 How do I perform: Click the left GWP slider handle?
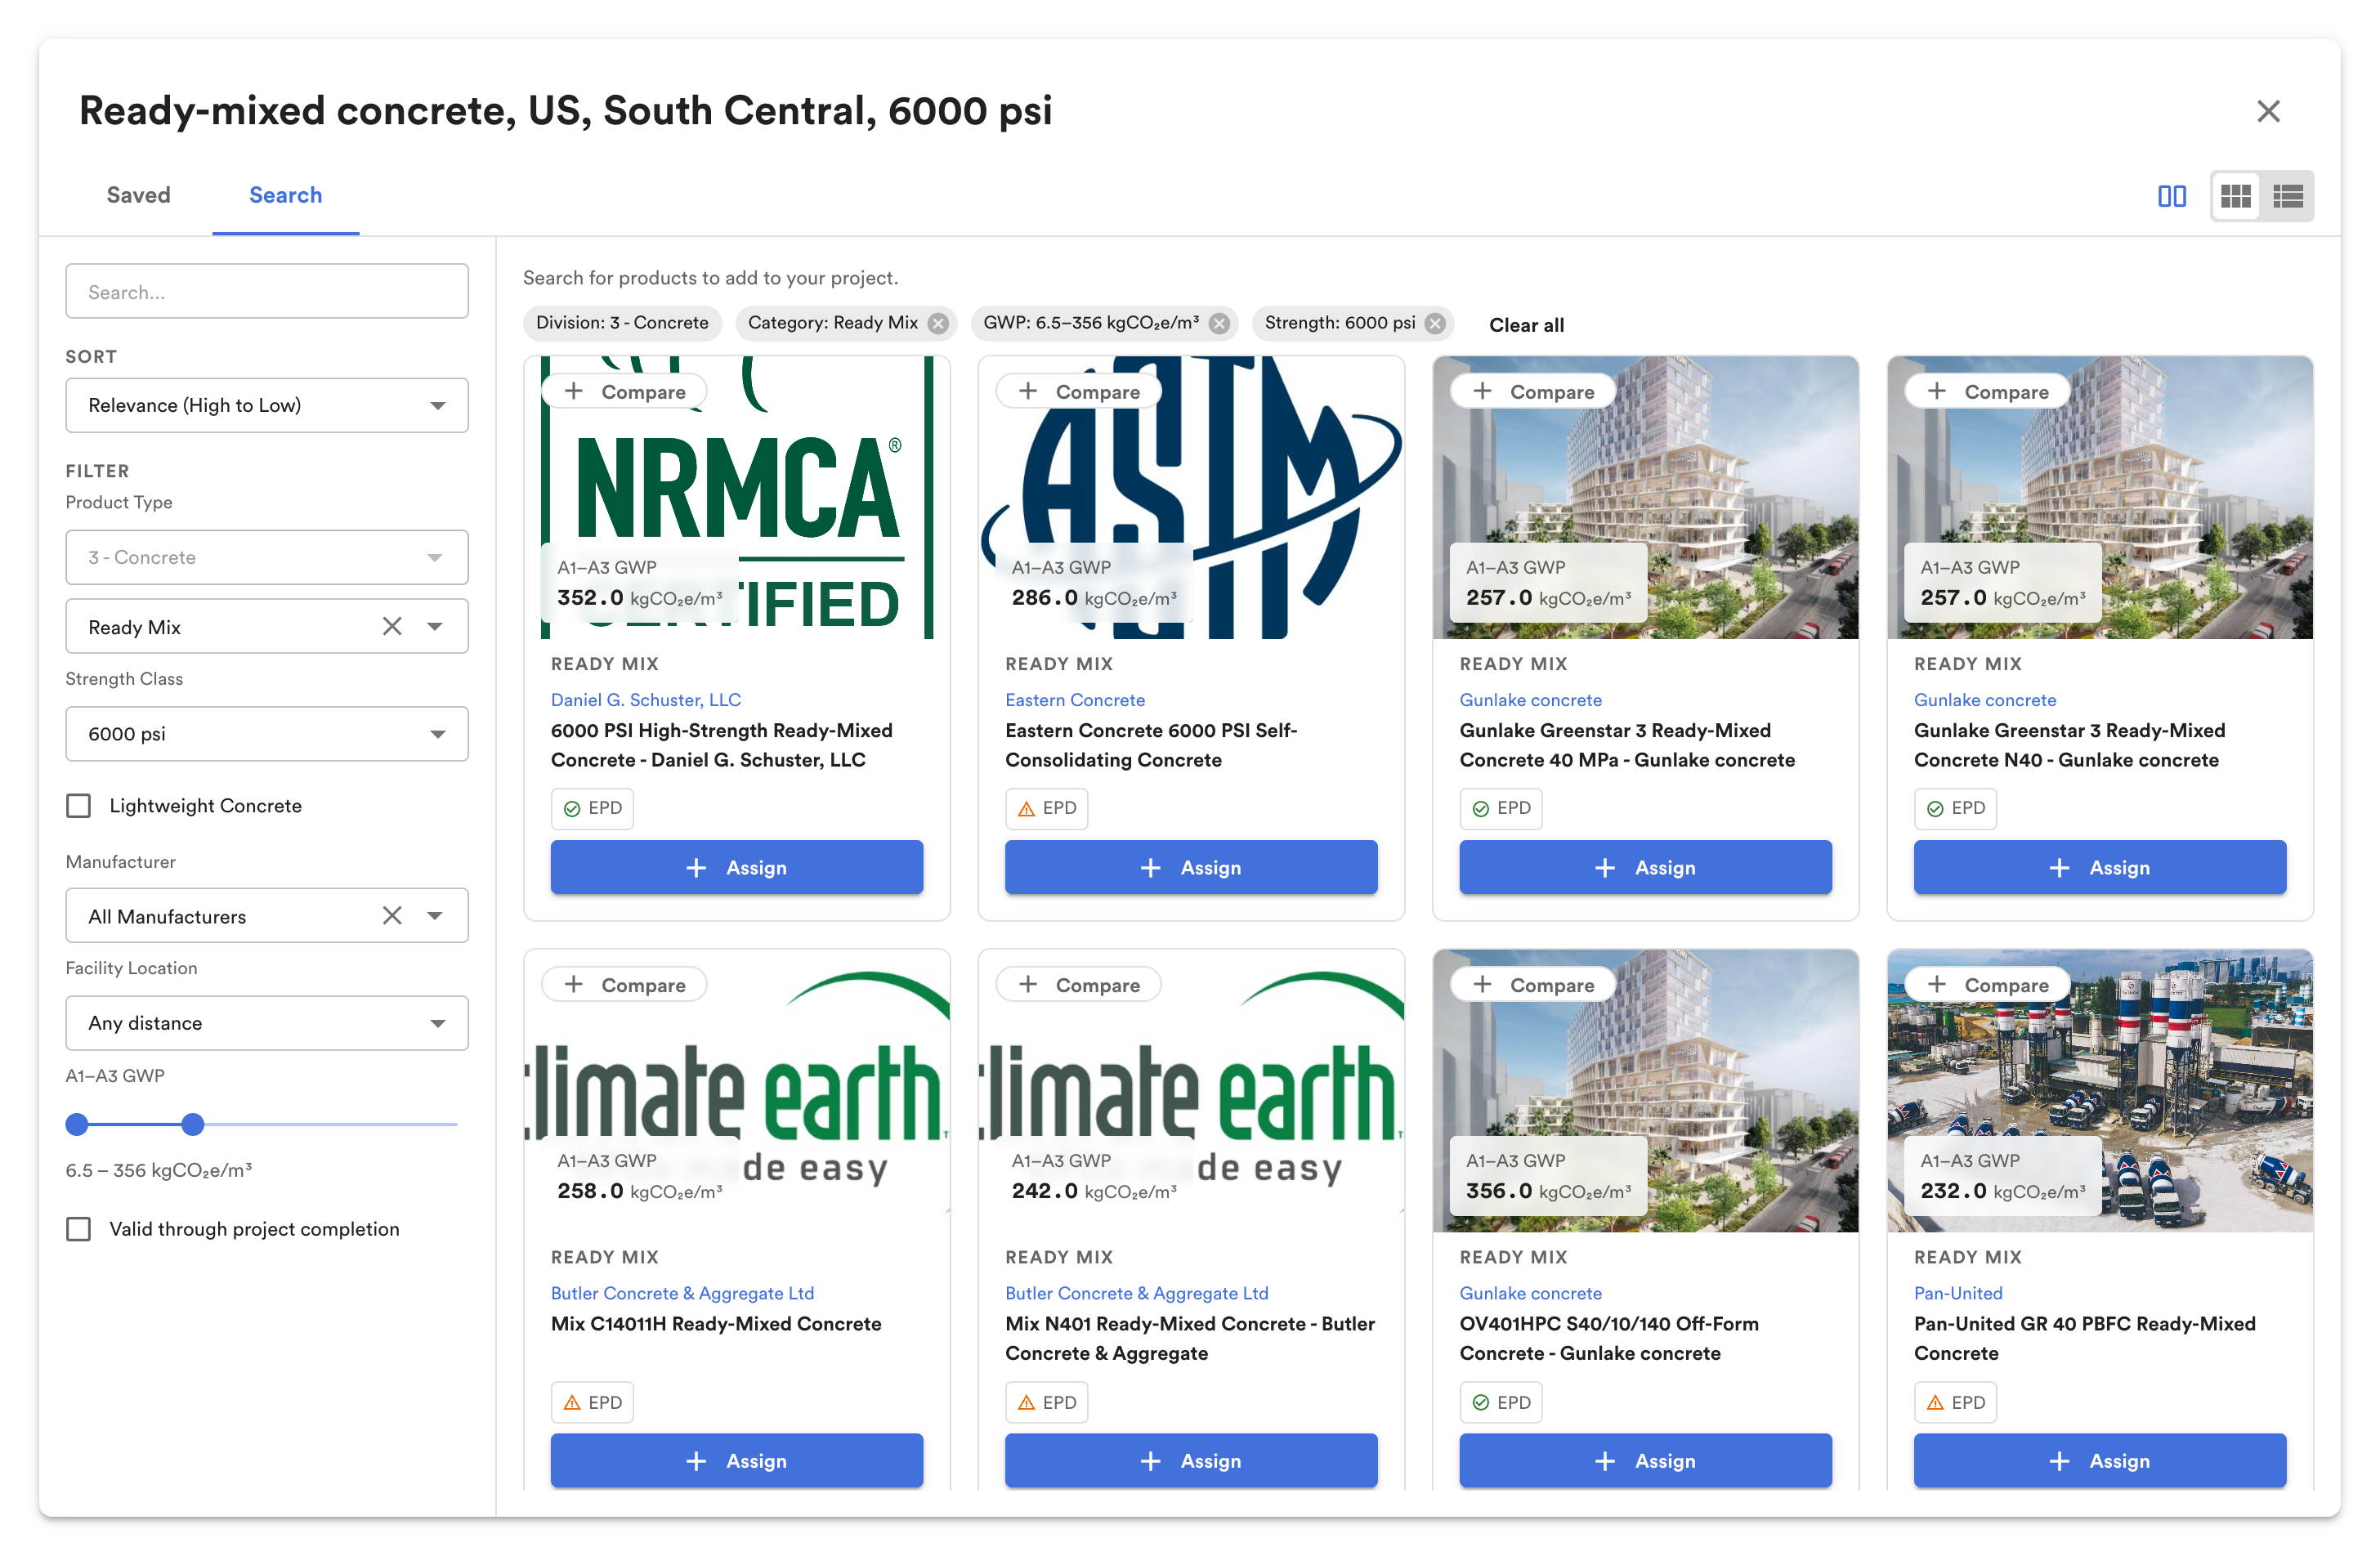(77, 1124)
